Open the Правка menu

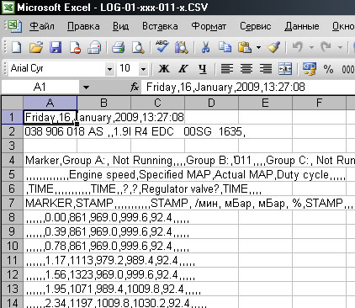click(x=83, y=26)
